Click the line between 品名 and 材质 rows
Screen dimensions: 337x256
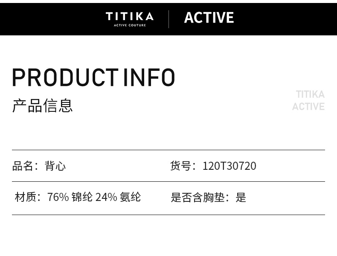pos(168,182)
